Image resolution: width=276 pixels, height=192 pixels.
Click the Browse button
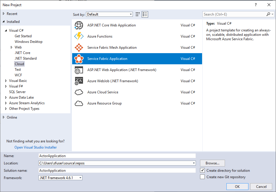pyautogui.click(x=212, y=163)
